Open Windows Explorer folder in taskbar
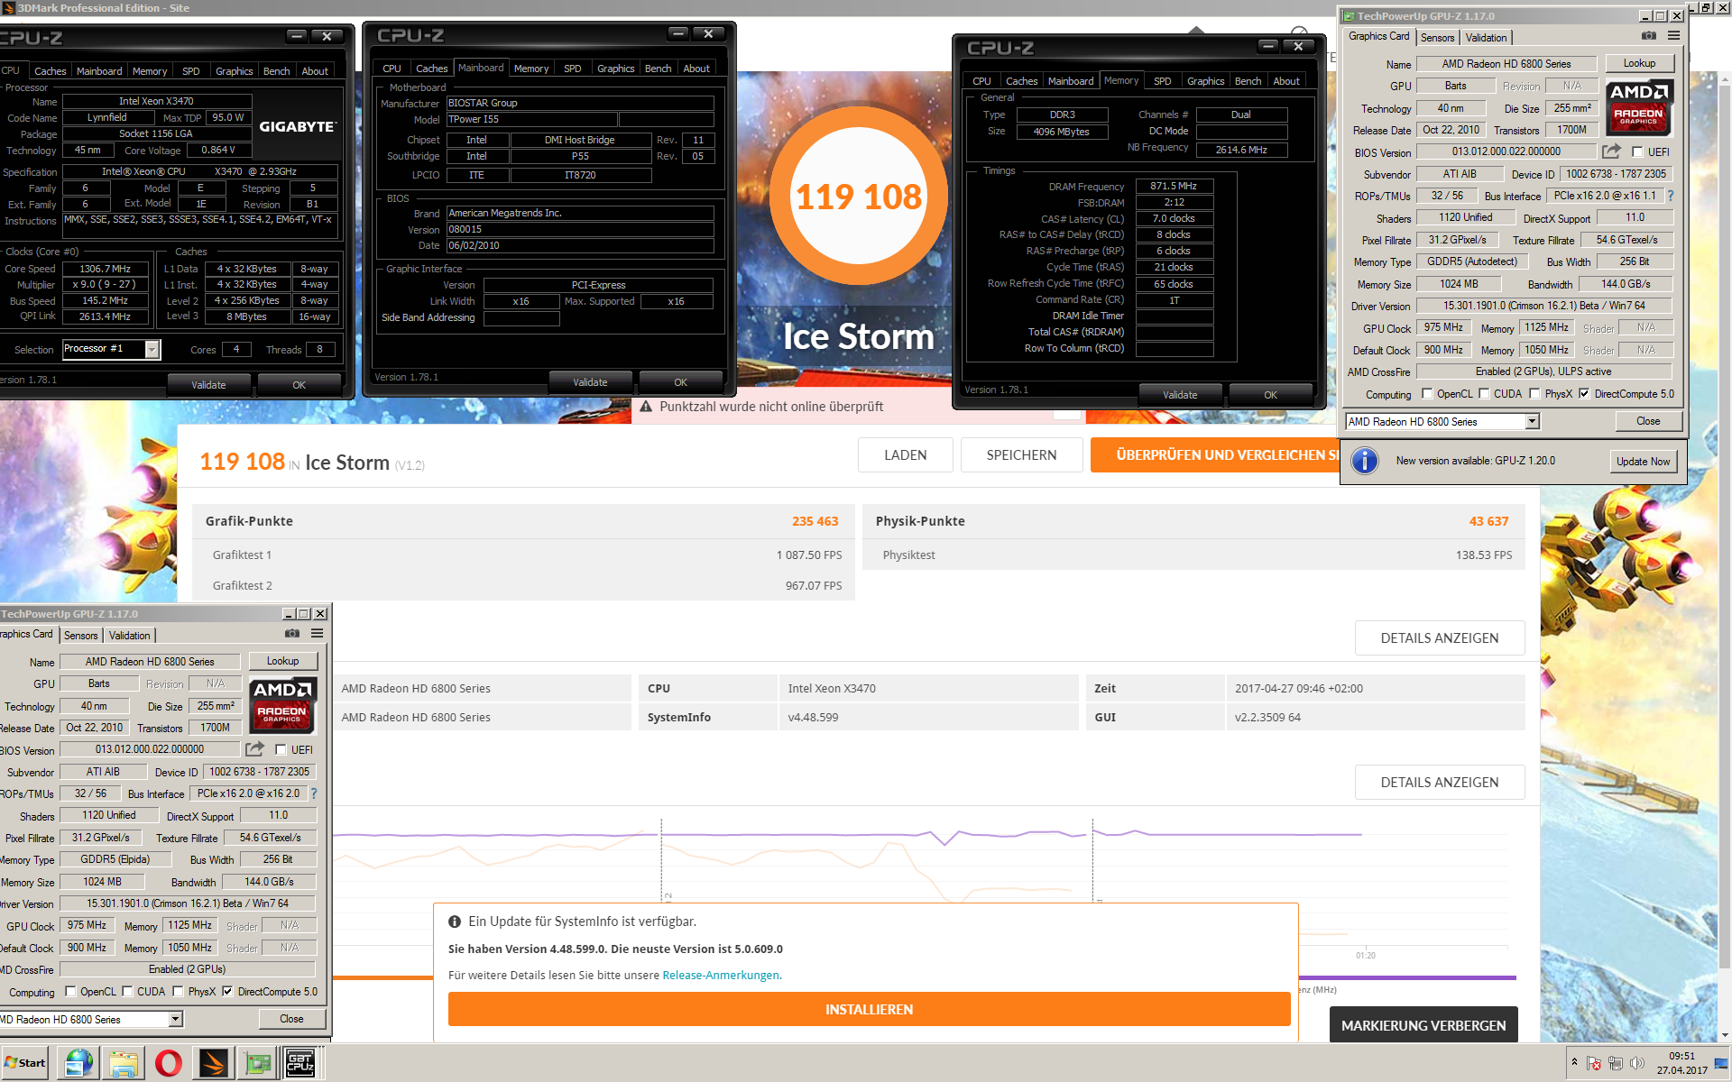 124,1063
